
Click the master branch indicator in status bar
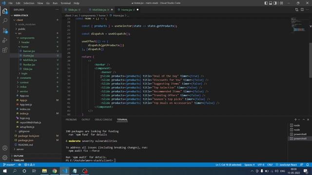9,165
